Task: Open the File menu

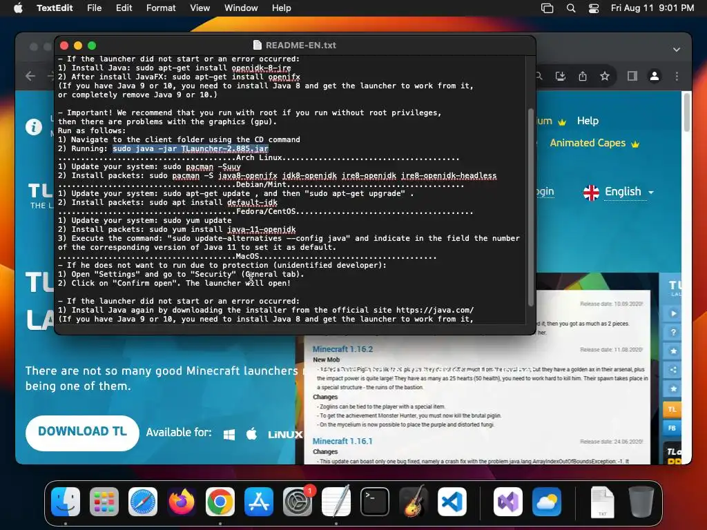Action: [x=94, y=8]
